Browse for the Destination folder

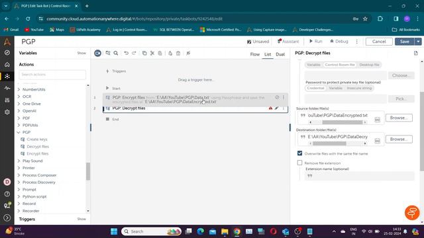(399, 139)
